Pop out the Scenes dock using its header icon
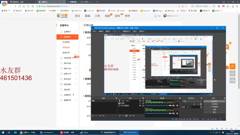The width and height of the screenshot is (240, 135). 116,98
